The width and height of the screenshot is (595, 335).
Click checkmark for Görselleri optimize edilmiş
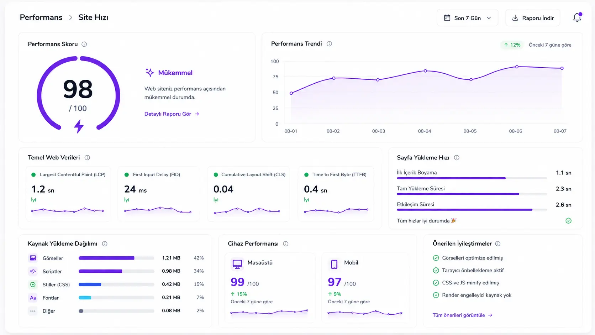tap(436, 258)
